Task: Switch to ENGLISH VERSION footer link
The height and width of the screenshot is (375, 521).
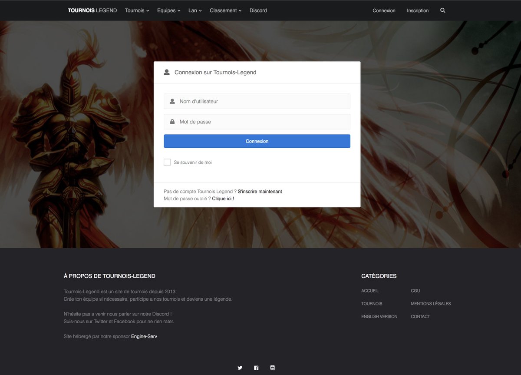Action: click(x=379, y=317)
